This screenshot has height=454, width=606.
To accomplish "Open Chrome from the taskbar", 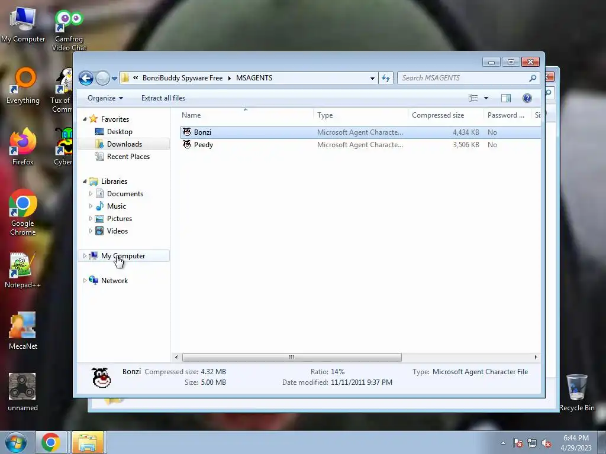I will click(51, 442).
